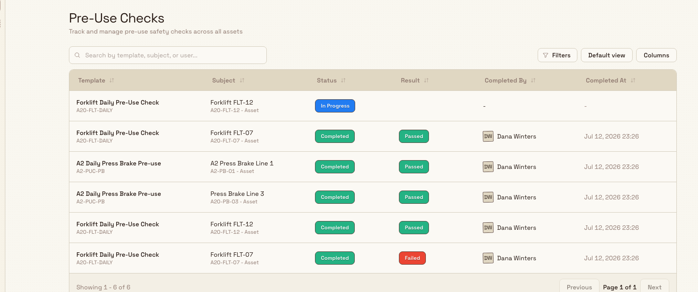Click Completed badge in the Failed row

335,258
